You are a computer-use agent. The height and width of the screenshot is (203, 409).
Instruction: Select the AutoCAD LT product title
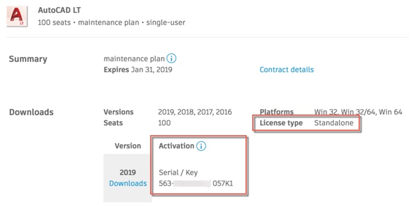59,10
